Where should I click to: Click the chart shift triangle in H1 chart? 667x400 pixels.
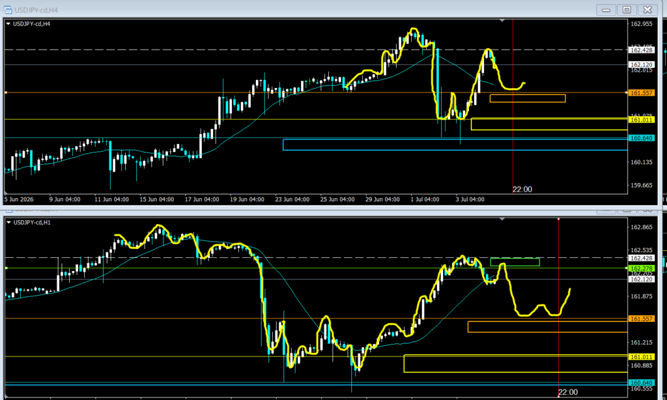[x=502, y=219]
